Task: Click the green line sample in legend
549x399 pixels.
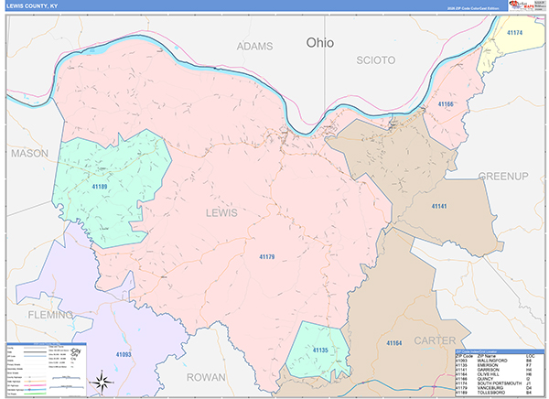Action: pos(35,394)
